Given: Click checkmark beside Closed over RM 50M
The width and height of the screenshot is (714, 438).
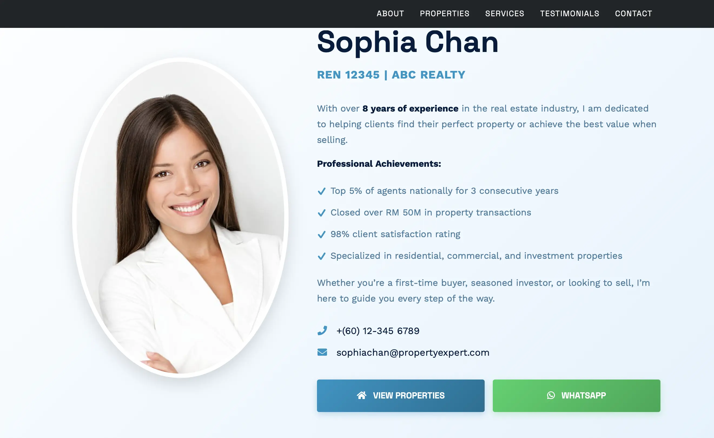Looking at the screenshot, I should point(321,213).
